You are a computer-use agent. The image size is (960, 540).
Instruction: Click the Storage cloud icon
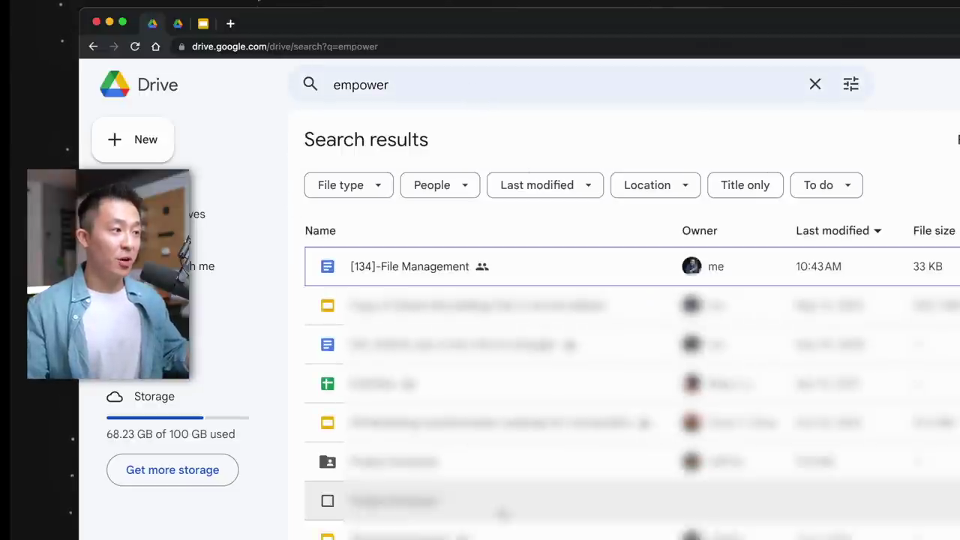115,397
